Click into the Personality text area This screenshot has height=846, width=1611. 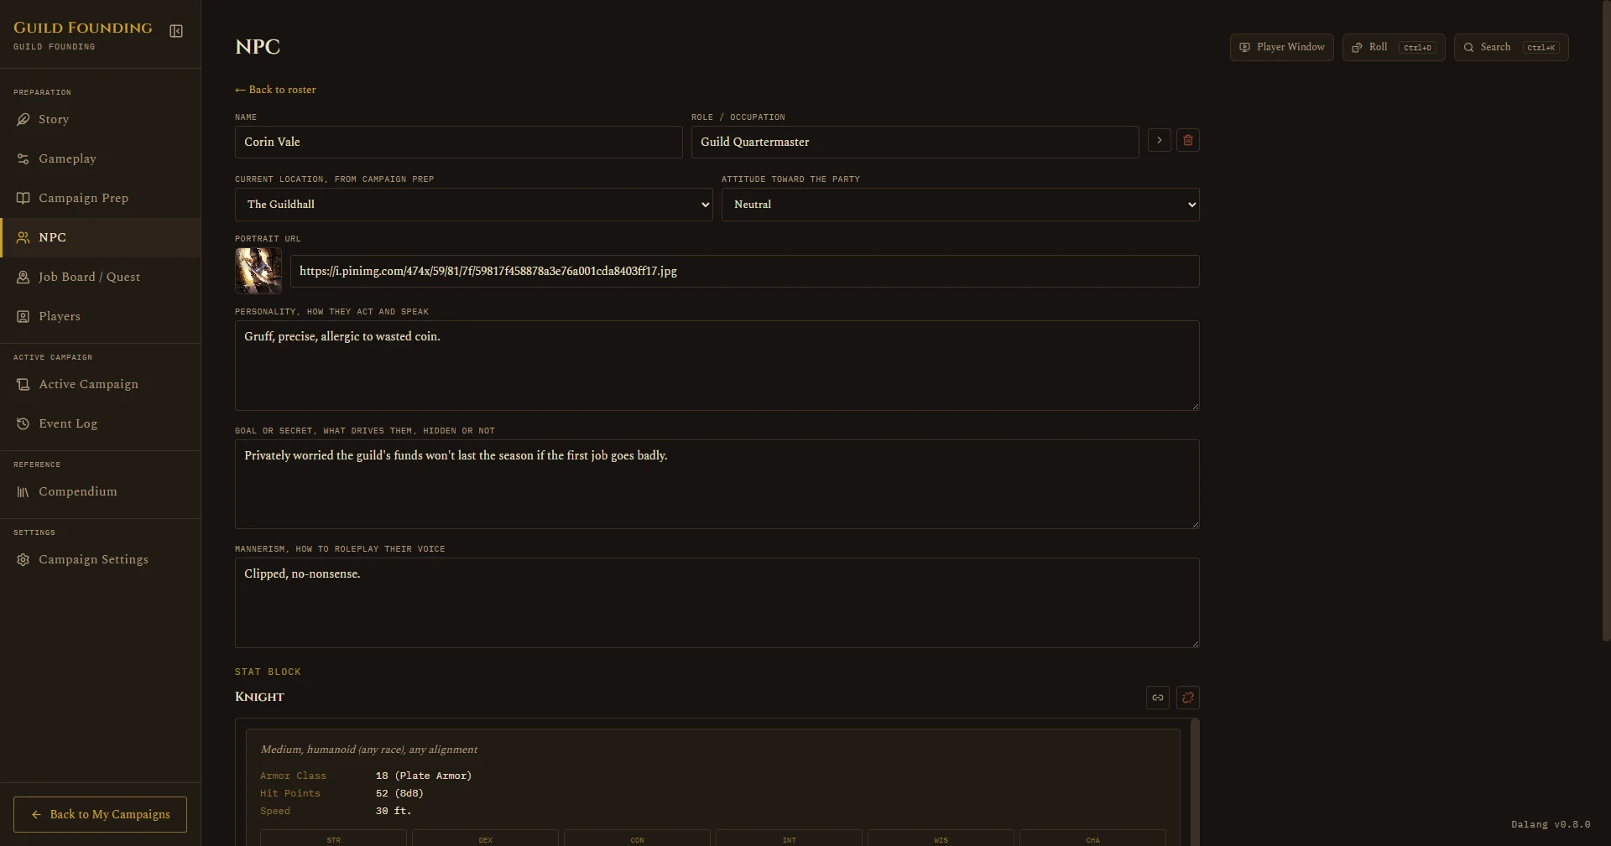717,366
